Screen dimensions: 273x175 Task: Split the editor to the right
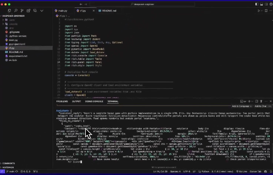(x=266, y=11)
